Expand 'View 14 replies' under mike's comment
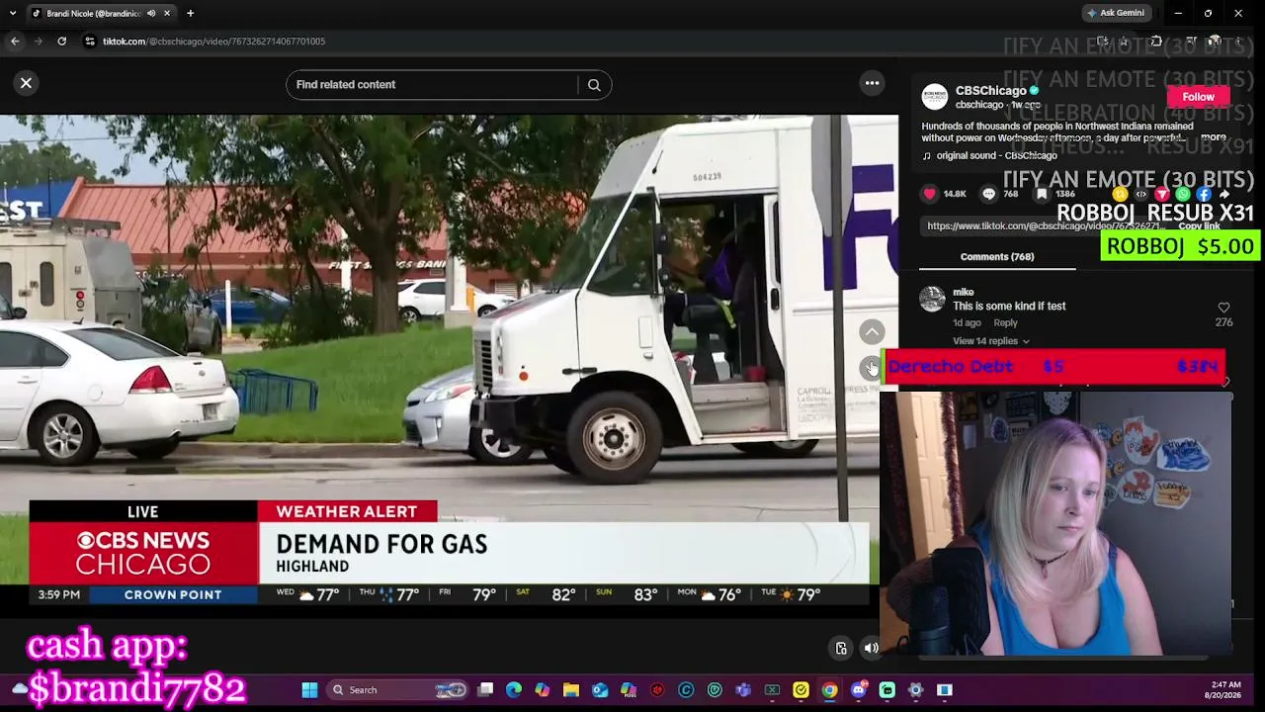 990,341
